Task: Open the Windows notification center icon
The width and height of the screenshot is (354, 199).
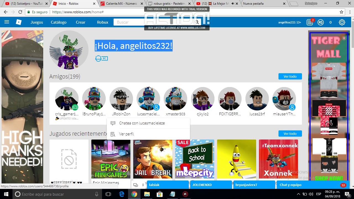Action: point(347,194)
